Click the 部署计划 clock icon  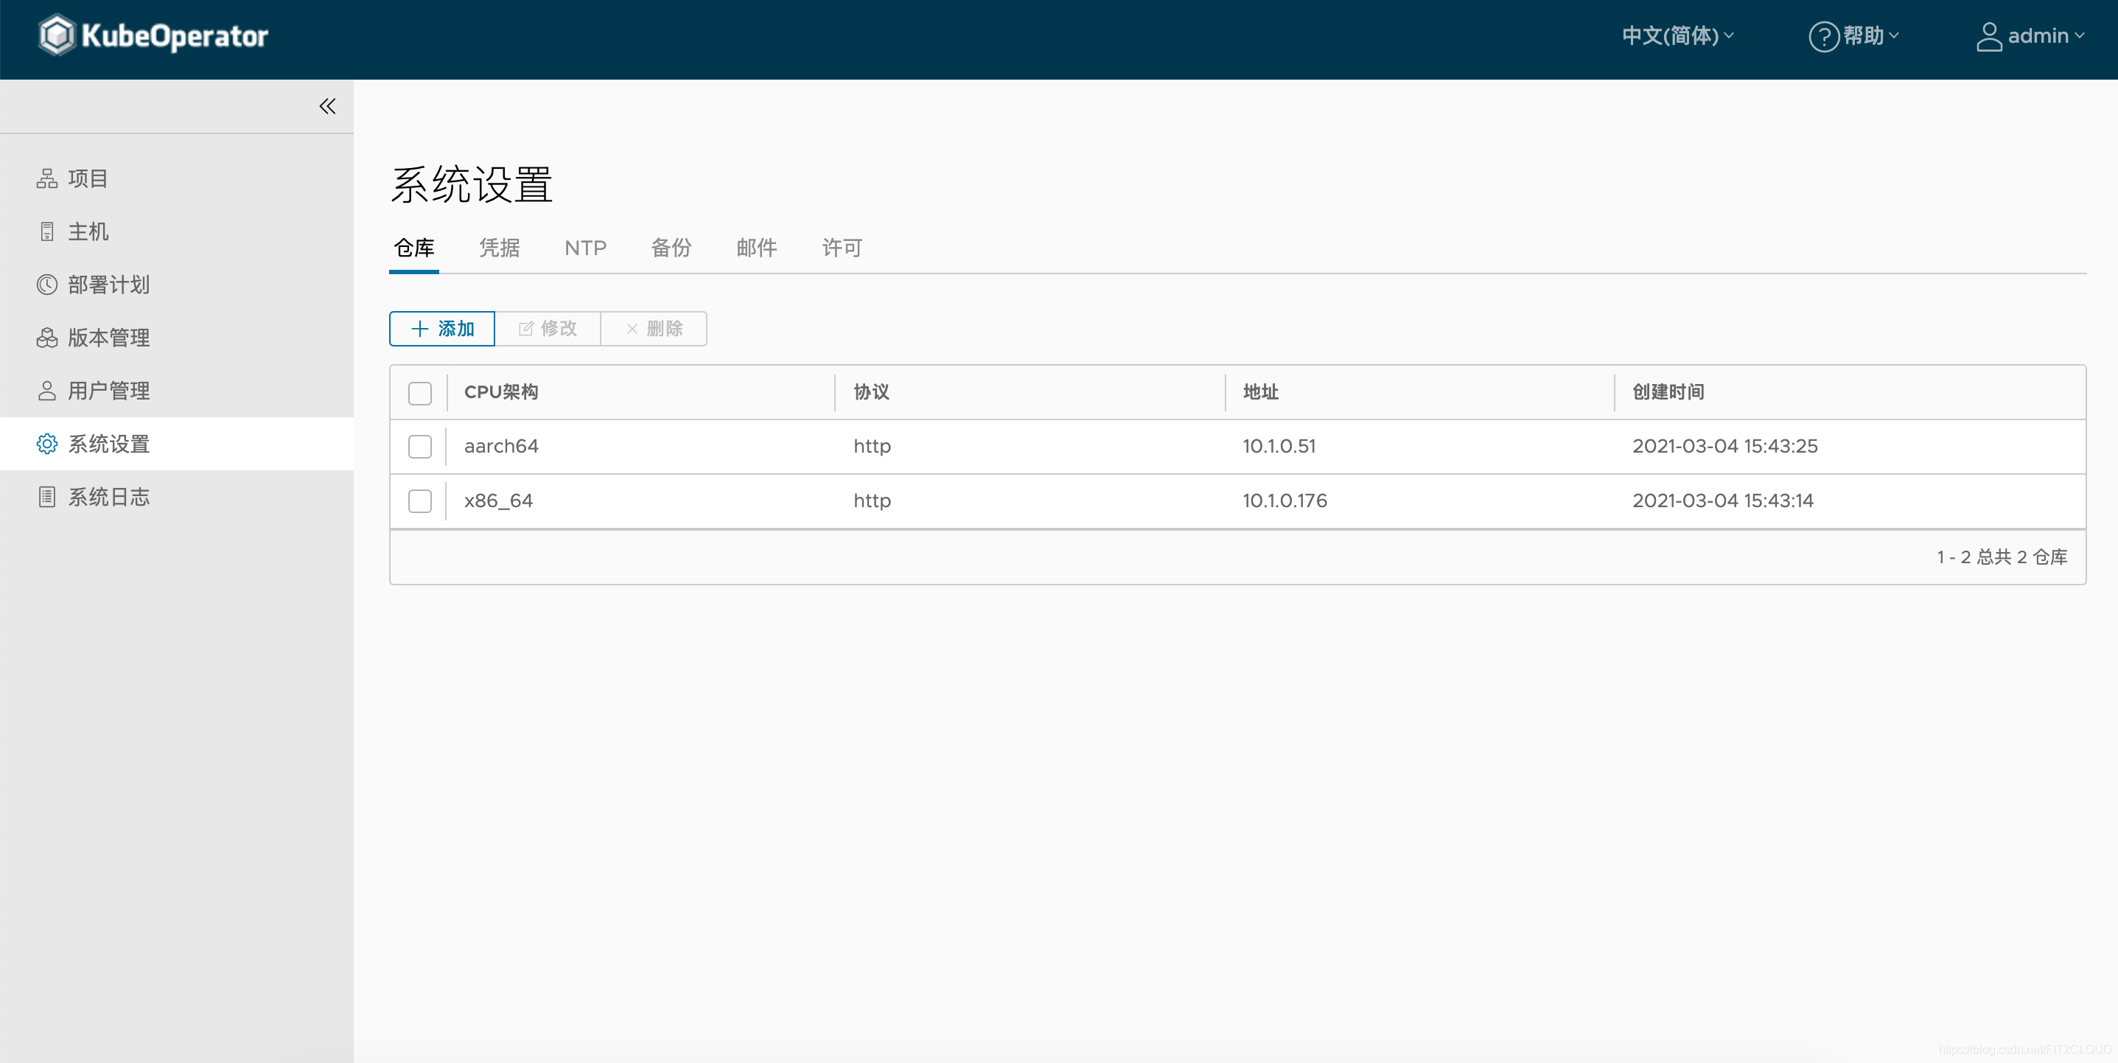(47, 285)
